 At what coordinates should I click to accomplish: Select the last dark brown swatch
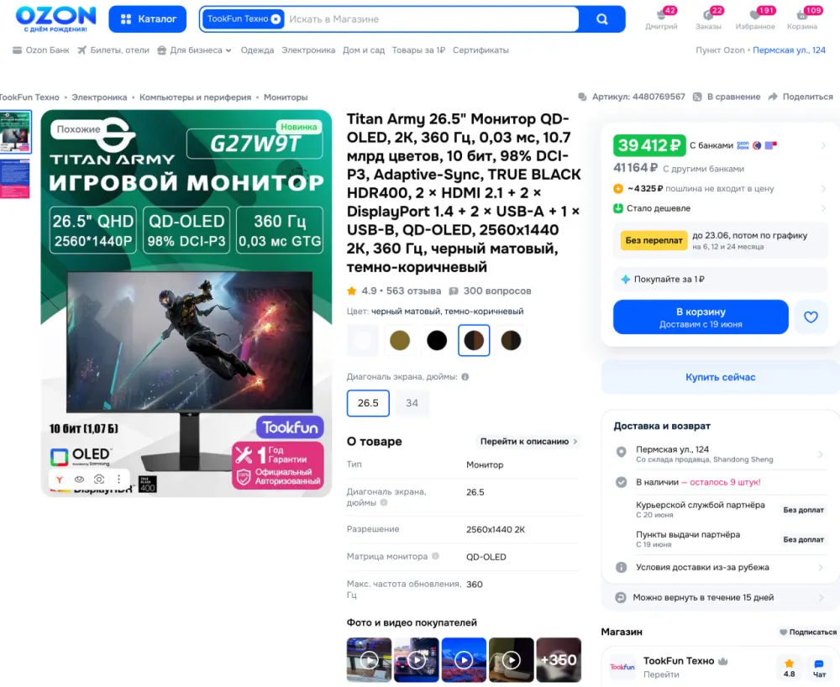[x=511, y=340]
